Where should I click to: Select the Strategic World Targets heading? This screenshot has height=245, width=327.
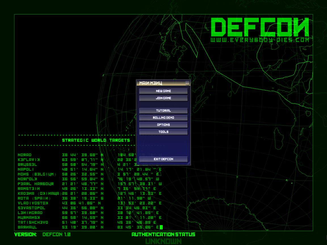tap(96, 140)
